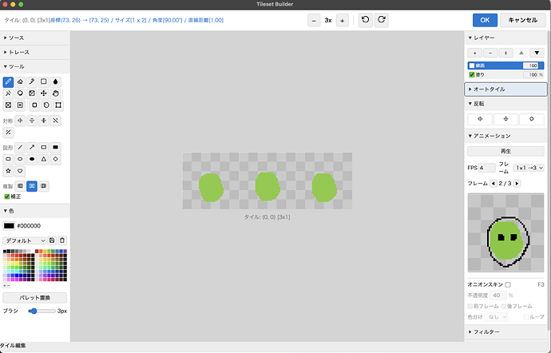This screenshot has width=551, height=353.
Task: Click the パレット置換 button
Action: (x=35, y=298)
